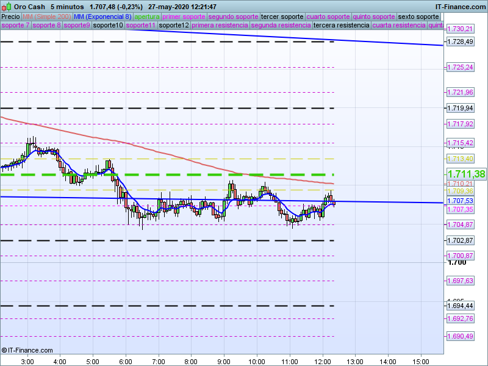Viewport: 488px width, 366px height.
Task: Select the blue 1.707,53 price label
Action: click(461, 201)
